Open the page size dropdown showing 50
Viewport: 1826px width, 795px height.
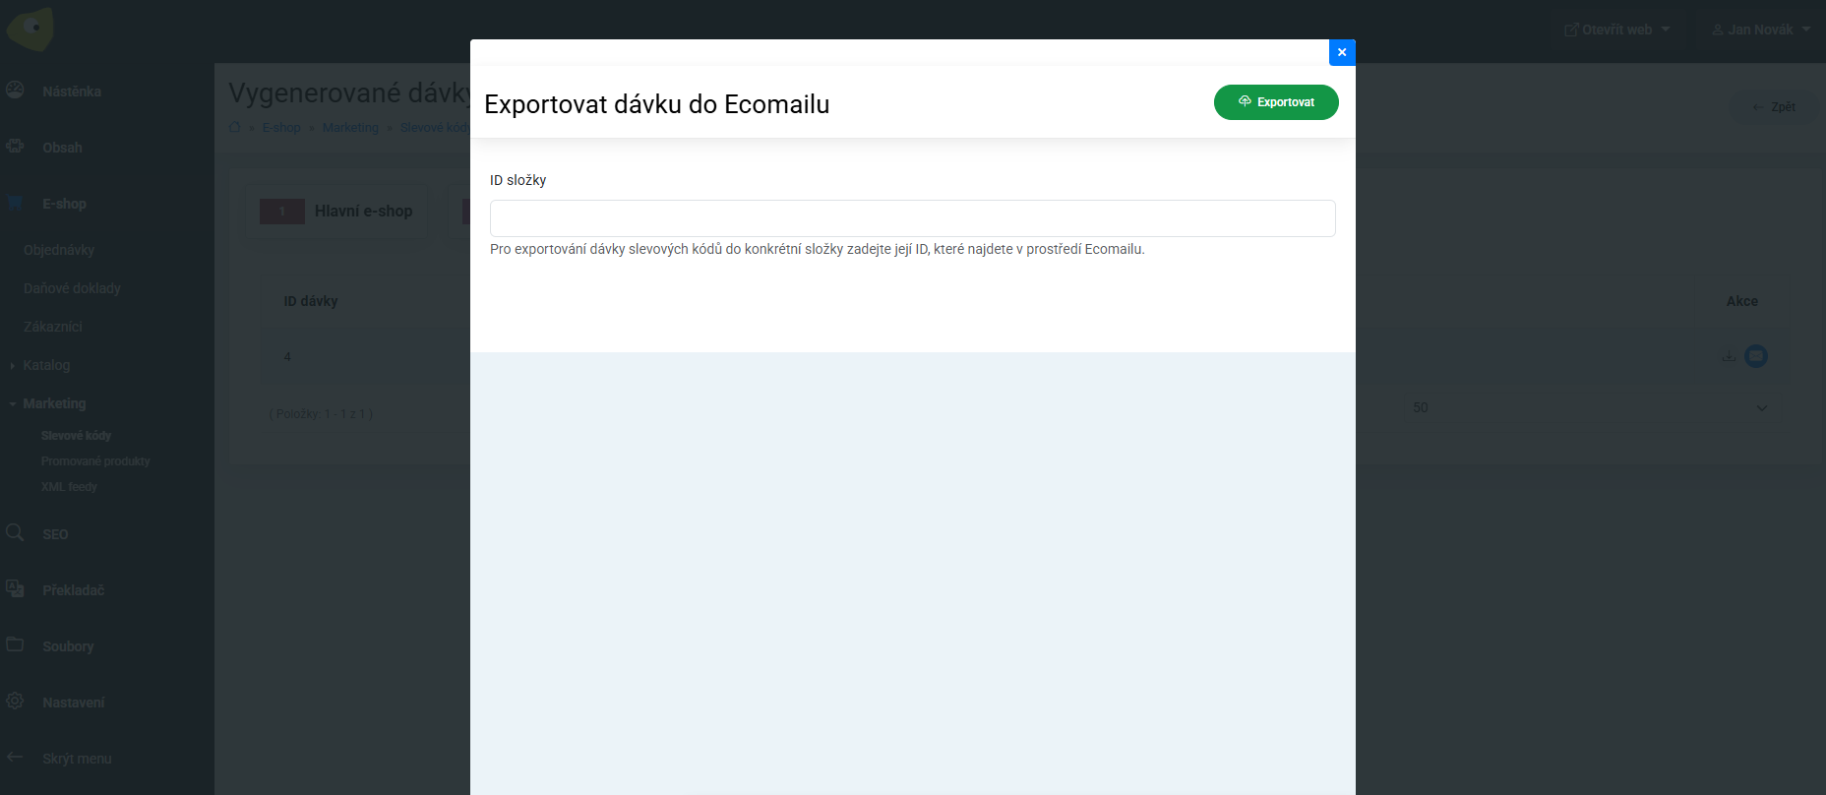coord(1590,407)
